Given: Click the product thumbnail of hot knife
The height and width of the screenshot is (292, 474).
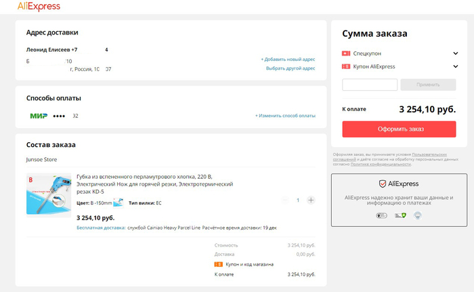Looking at the screenshot, I should pos(49,195).
